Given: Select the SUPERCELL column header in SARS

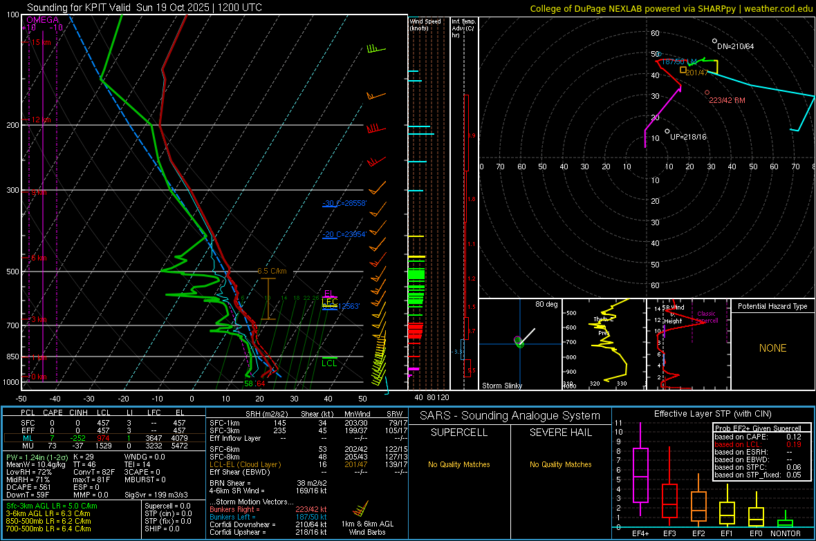Looking at the screenshot, I should click(x=459, y=433).
